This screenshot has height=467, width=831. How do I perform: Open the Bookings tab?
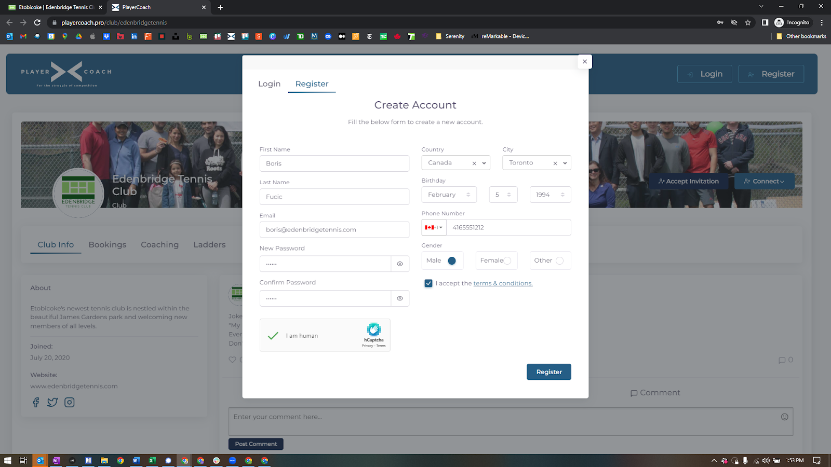click(108, 245)
